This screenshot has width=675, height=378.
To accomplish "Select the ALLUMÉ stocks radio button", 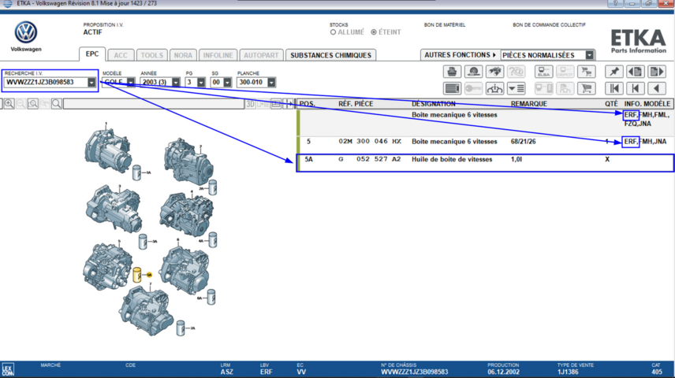I will pyautogui.click(x=334, y=32).
